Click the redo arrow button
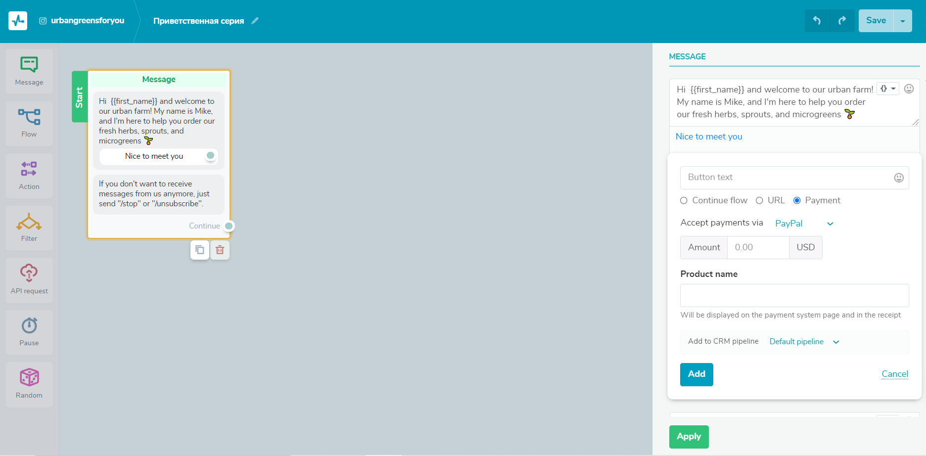Image resolution: width=926 pixels, height=456 pixels. [x=842, y=21]
